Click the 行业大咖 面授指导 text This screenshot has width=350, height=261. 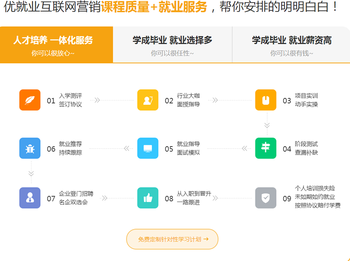click(x=189, y=100)
